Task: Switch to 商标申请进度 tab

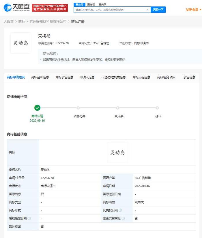Action: tap(16, 77)
